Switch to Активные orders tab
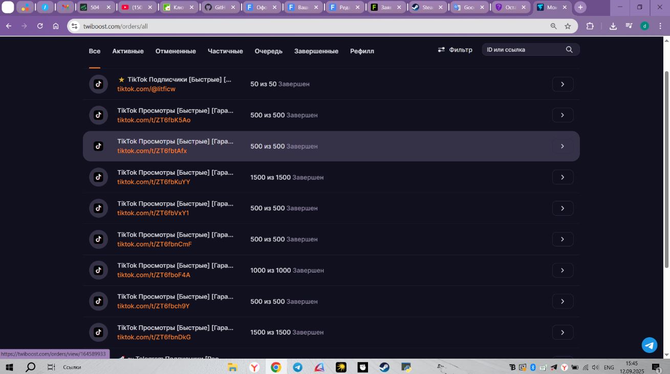The height and width of the screenshot is (374, 670). coord(128,51)
